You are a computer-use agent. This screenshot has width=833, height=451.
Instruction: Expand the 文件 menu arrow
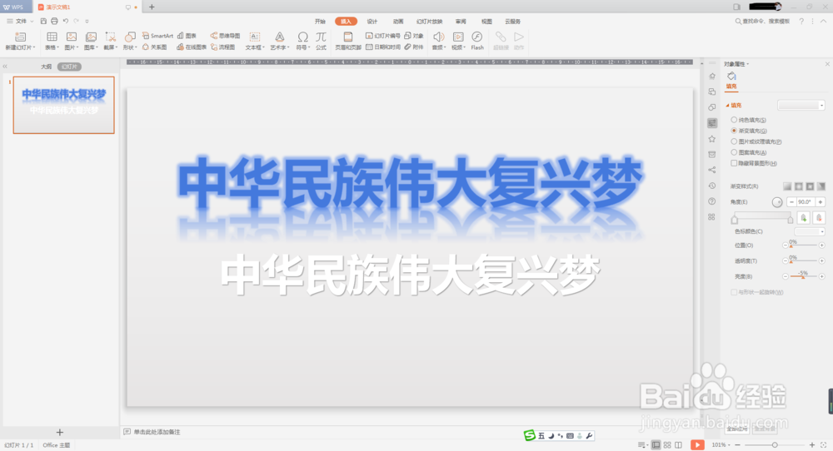[32, 22]
